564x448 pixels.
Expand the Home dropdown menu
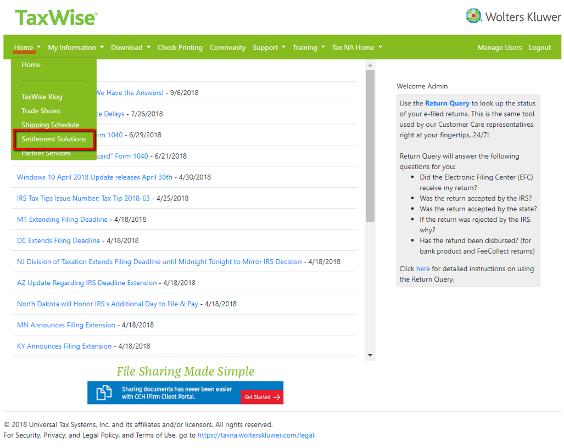[23, 47]
